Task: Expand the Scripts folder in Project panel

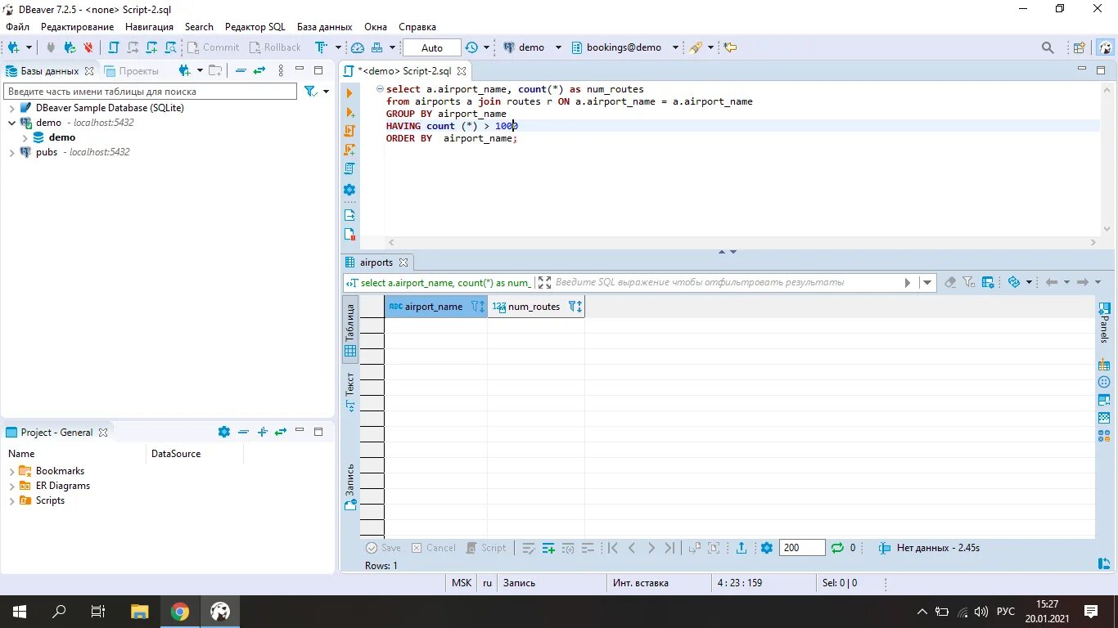Action: [x=12, y=500]
